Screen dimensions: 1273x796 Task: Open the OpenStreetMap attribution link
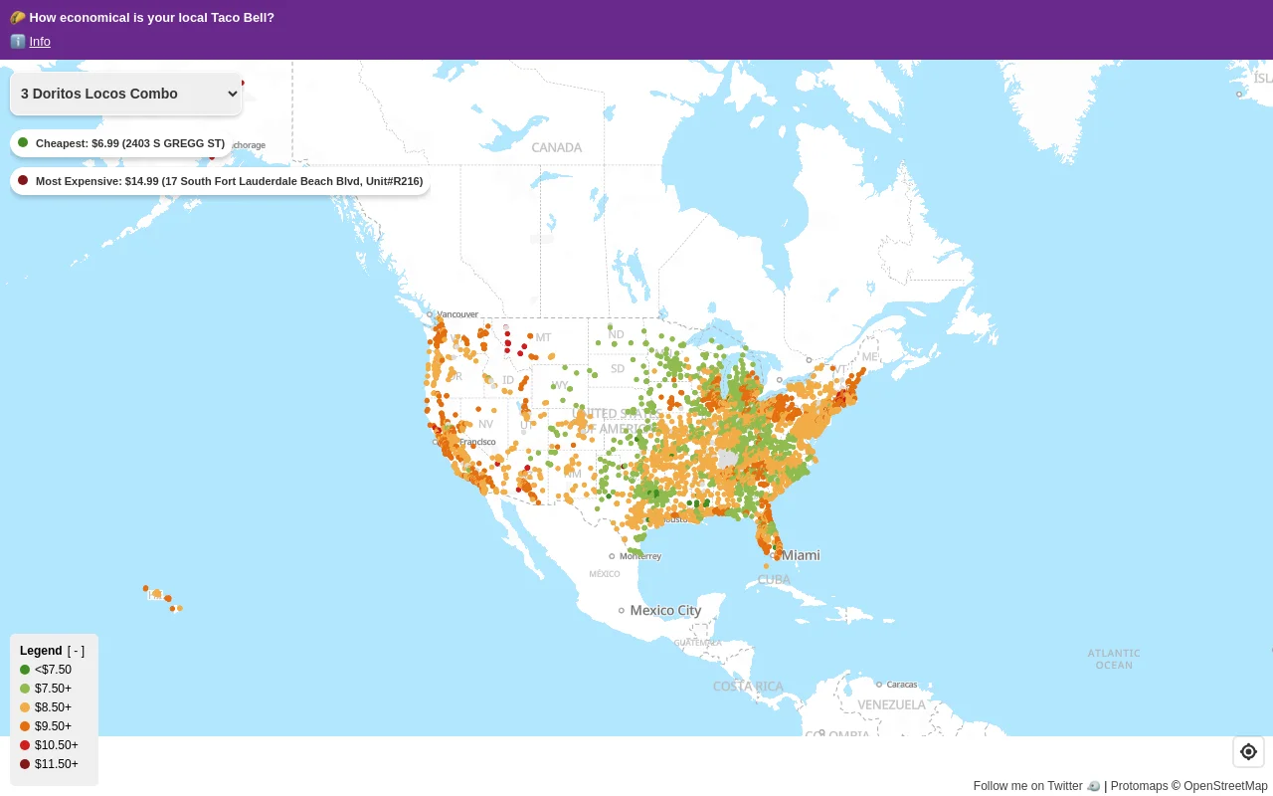(1225, 786)
